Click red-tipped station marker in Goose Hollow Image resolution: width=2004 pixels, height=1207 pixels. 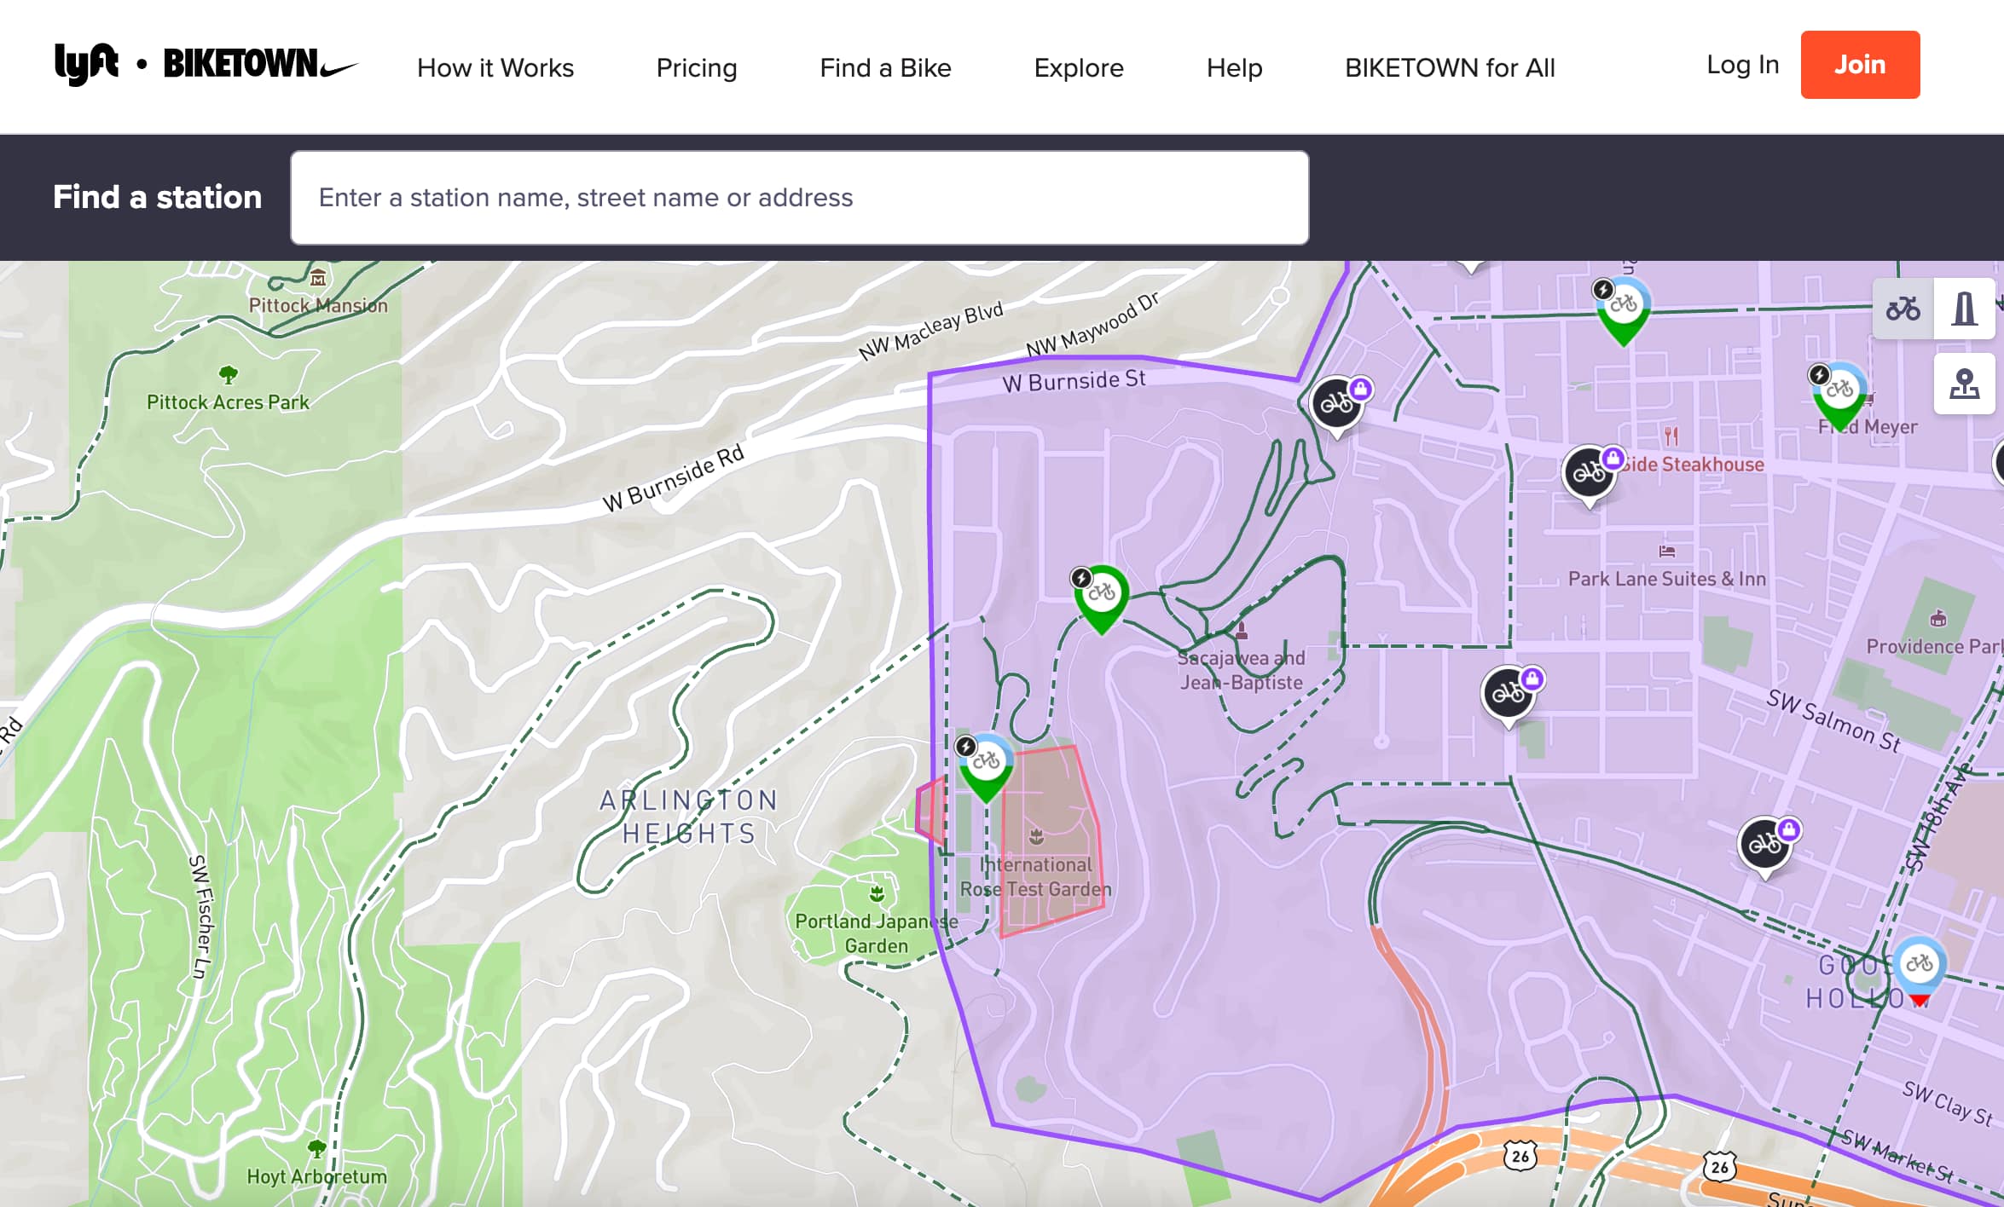point(1919,966)
